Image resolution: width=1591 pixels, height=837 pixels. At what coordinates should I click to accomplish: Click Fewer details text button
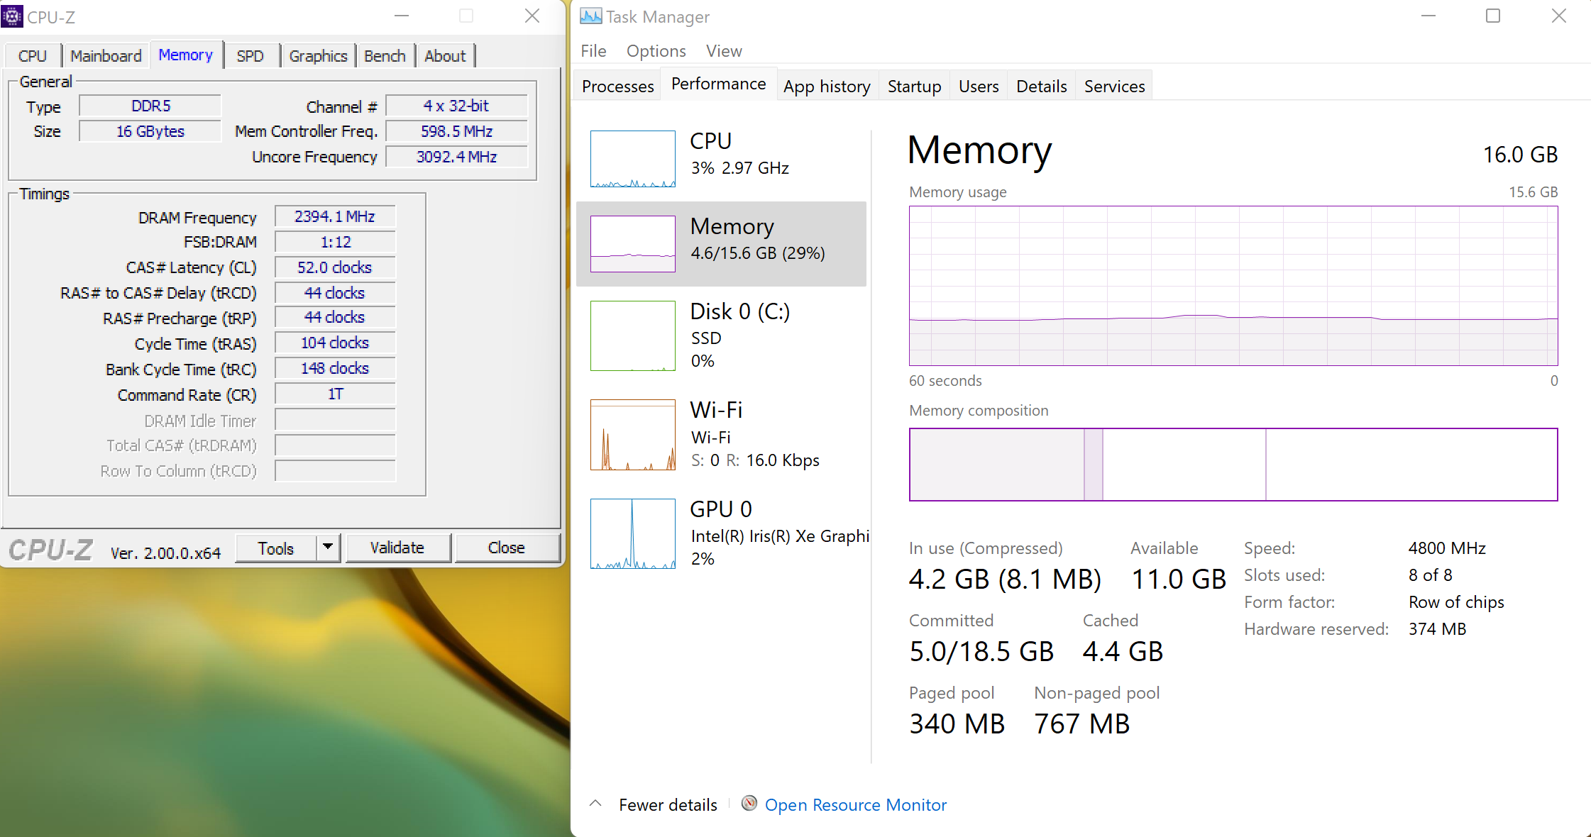click(x=668, y=804)
